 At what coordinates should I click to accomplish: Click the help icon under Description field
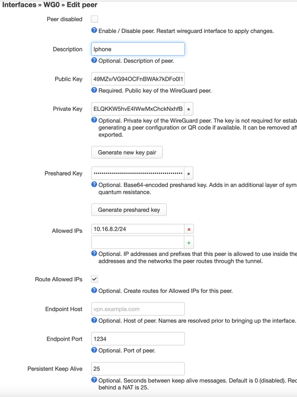click(94, 61)
